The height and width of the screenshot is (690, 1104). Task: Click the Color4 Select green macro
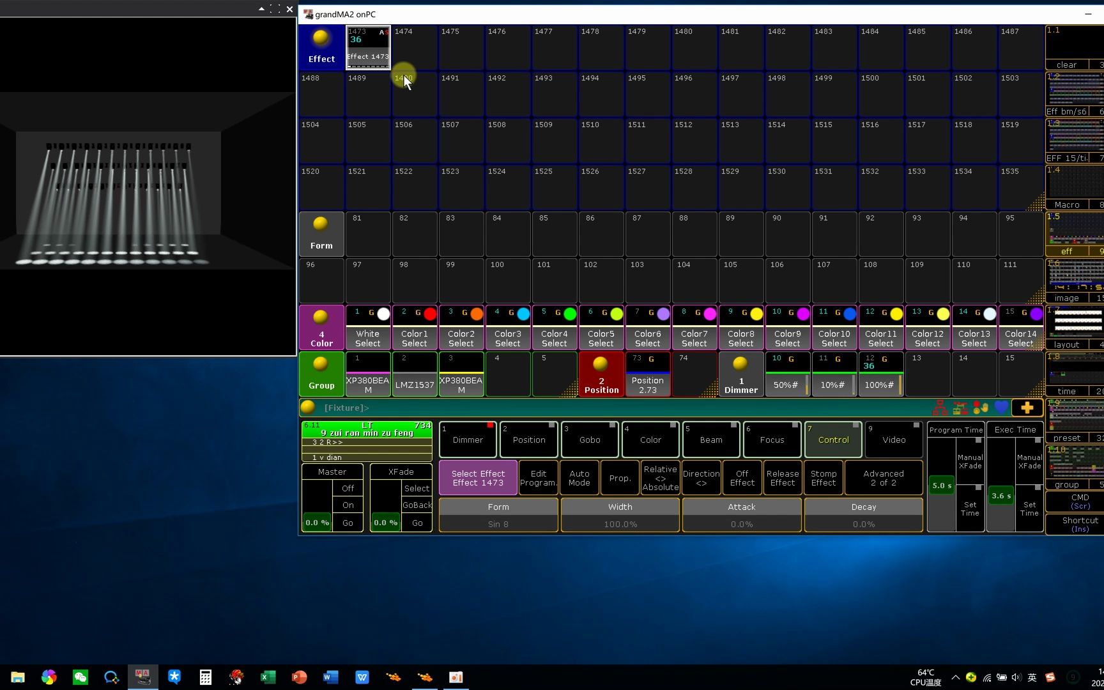tap(555, 327)
